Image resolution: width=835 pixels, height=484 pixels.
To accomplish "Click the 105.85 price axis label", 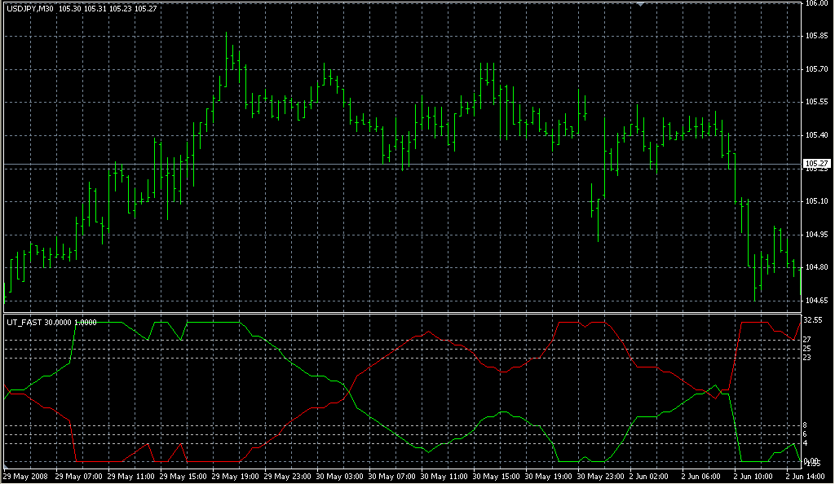I will click(x=816, y=36).
